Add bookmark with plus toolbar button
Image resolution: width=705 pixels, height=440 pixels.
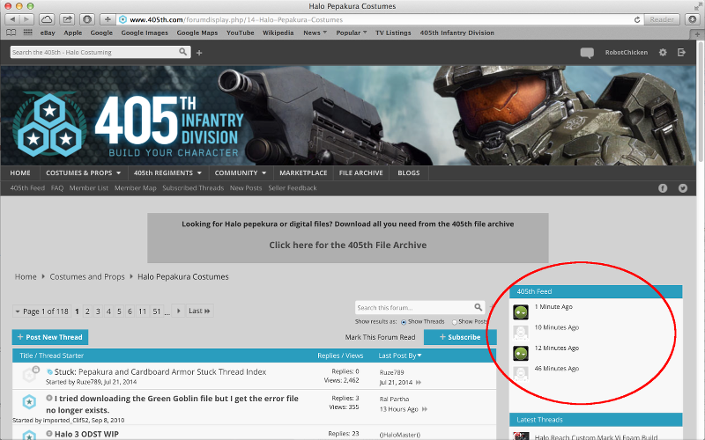click(x=108, y=19)
